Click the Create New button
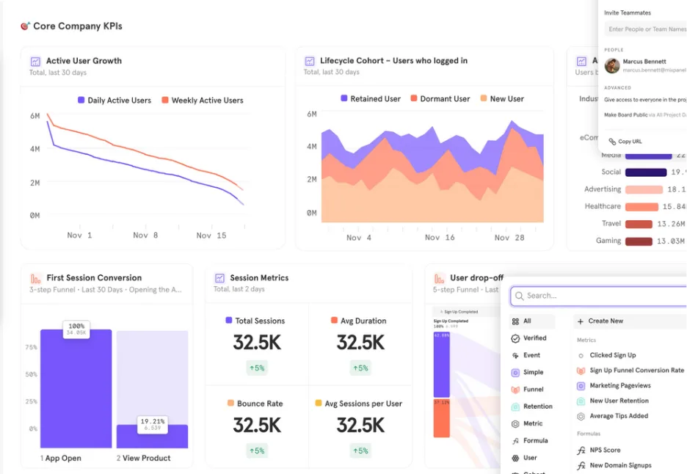The width and height of the screenshot is (687, 474). tap(605, 321)
